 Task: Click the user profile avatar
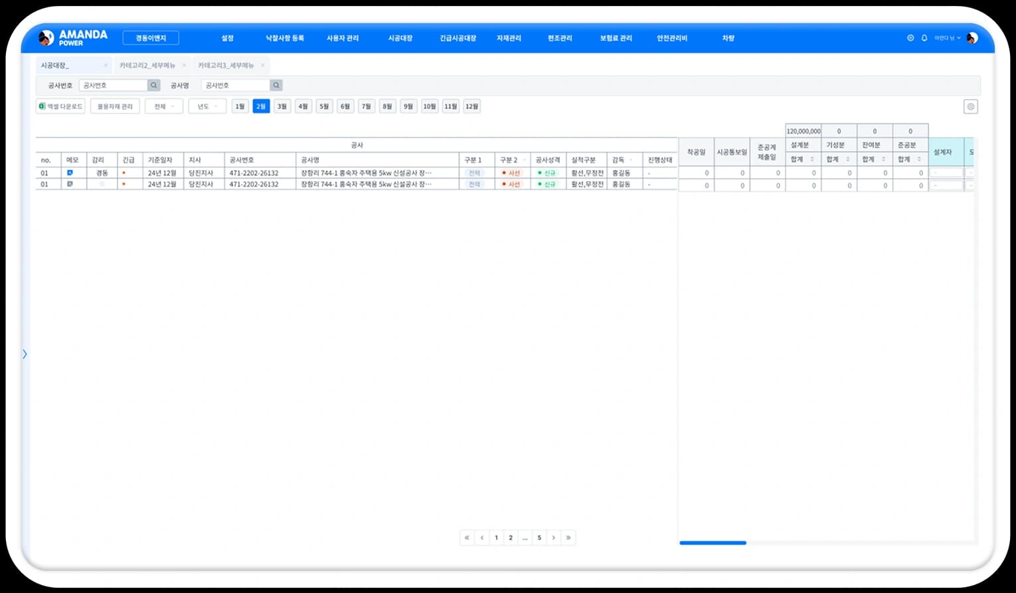(x=972, y=39)
